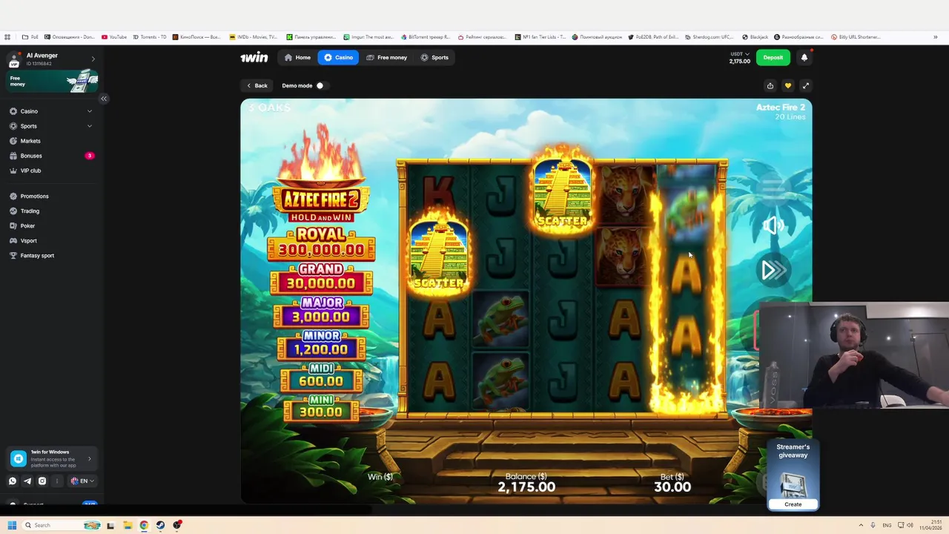Viewport: 949px width, 534px height.
Task: Open the EN language dropdown
Action: (x=82, y=481)
